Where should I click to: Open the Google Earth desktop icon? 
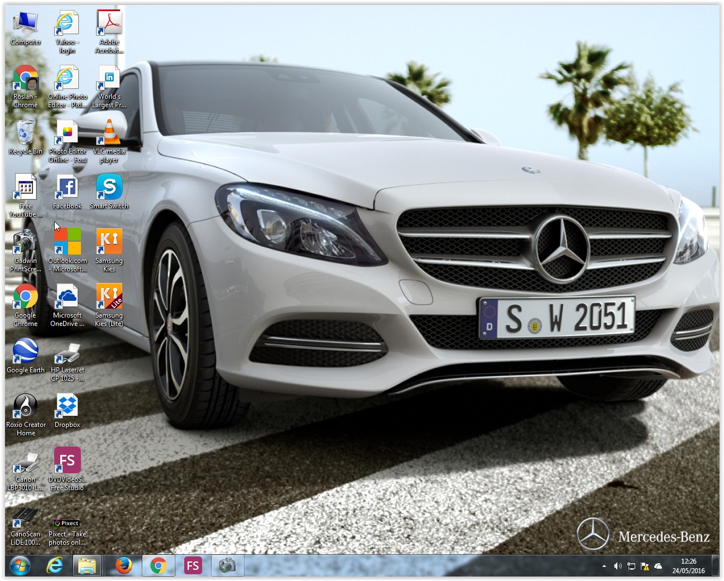(26, 356)
